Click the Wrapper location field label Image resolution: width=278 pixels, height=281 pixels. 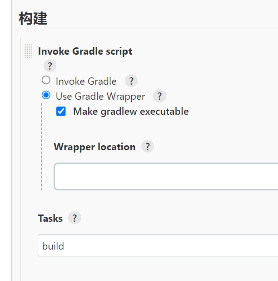tap(94, 147)
